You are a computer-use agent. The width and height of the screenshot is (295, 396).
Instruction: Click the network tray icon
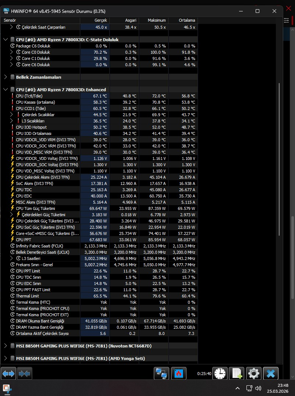[249, 388]
